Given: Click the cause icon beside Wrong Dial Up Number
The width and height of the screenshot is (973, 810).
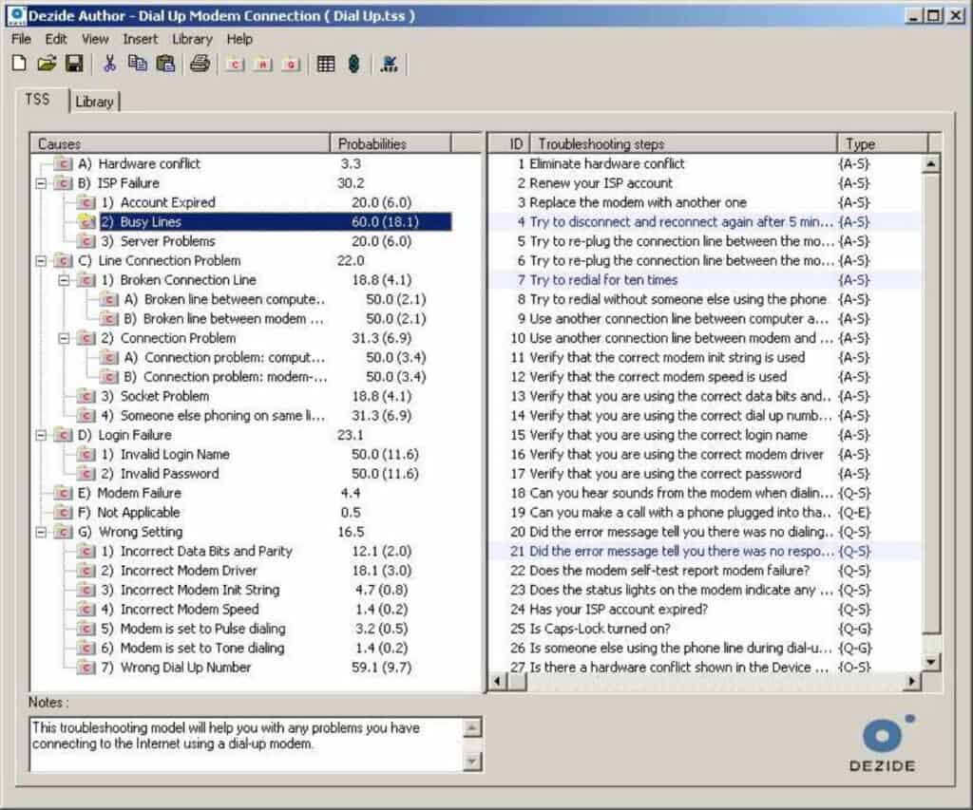Looking at the screenshot, I should point(86,668).
